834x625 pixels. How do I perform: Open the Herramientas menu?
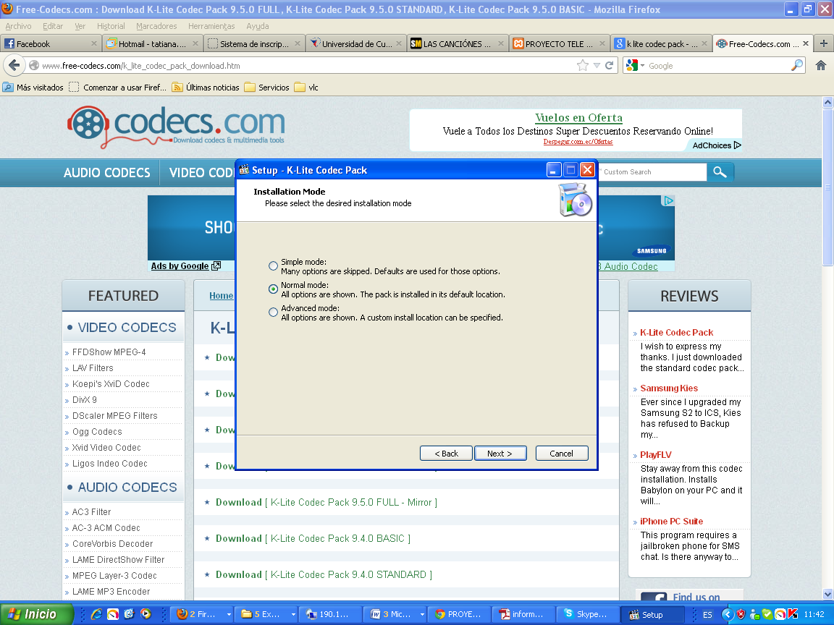tap(211, 26)
